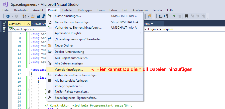Screen dimensions: 225x109
Task: Open the Ansicht menu
Action: (x=38, y=10)
